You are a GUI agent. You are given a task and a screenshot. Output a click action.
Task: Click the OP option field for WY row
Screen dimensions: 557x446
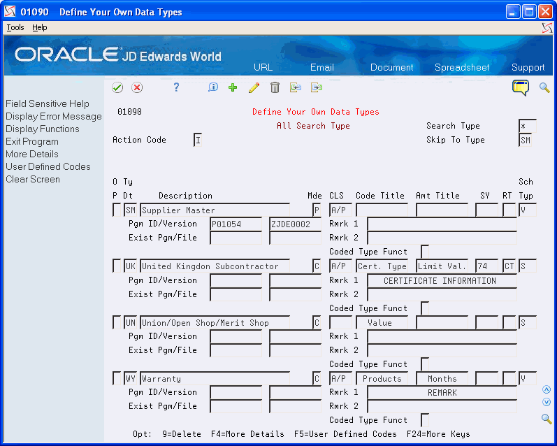[117, 378]
